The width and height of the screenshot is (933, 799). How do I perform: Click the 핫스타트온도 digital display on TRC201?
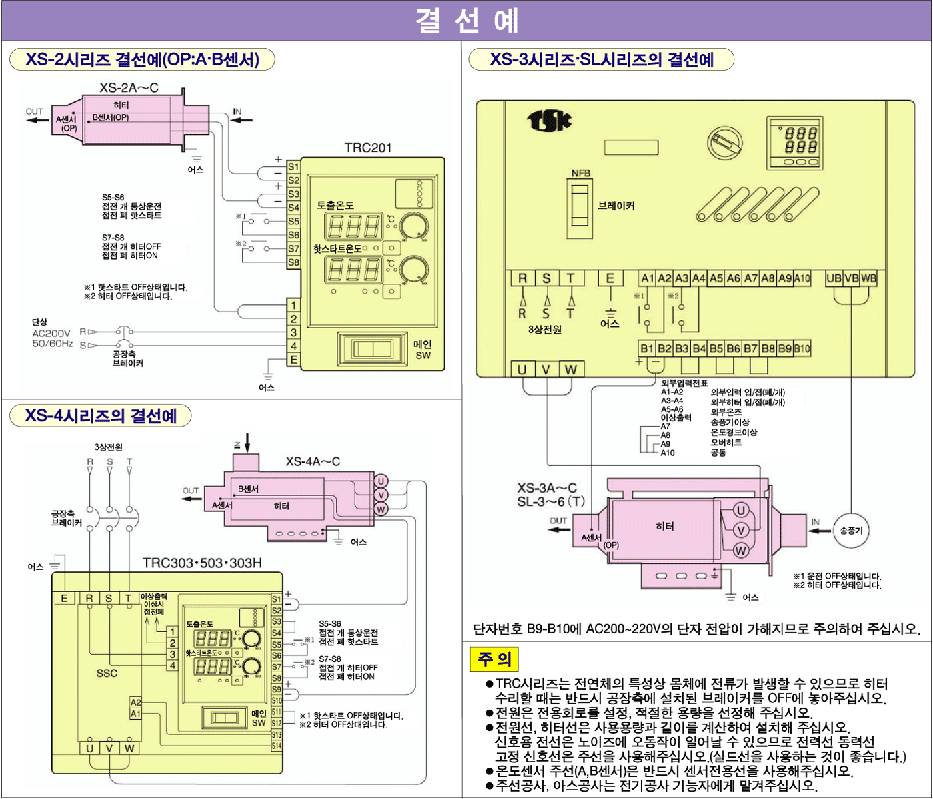[x=353, y=270]
